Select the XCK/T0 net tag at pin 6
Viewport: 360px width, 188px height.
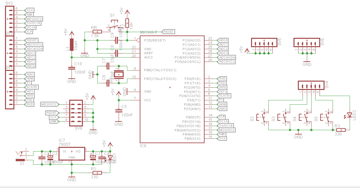point(223,96)
